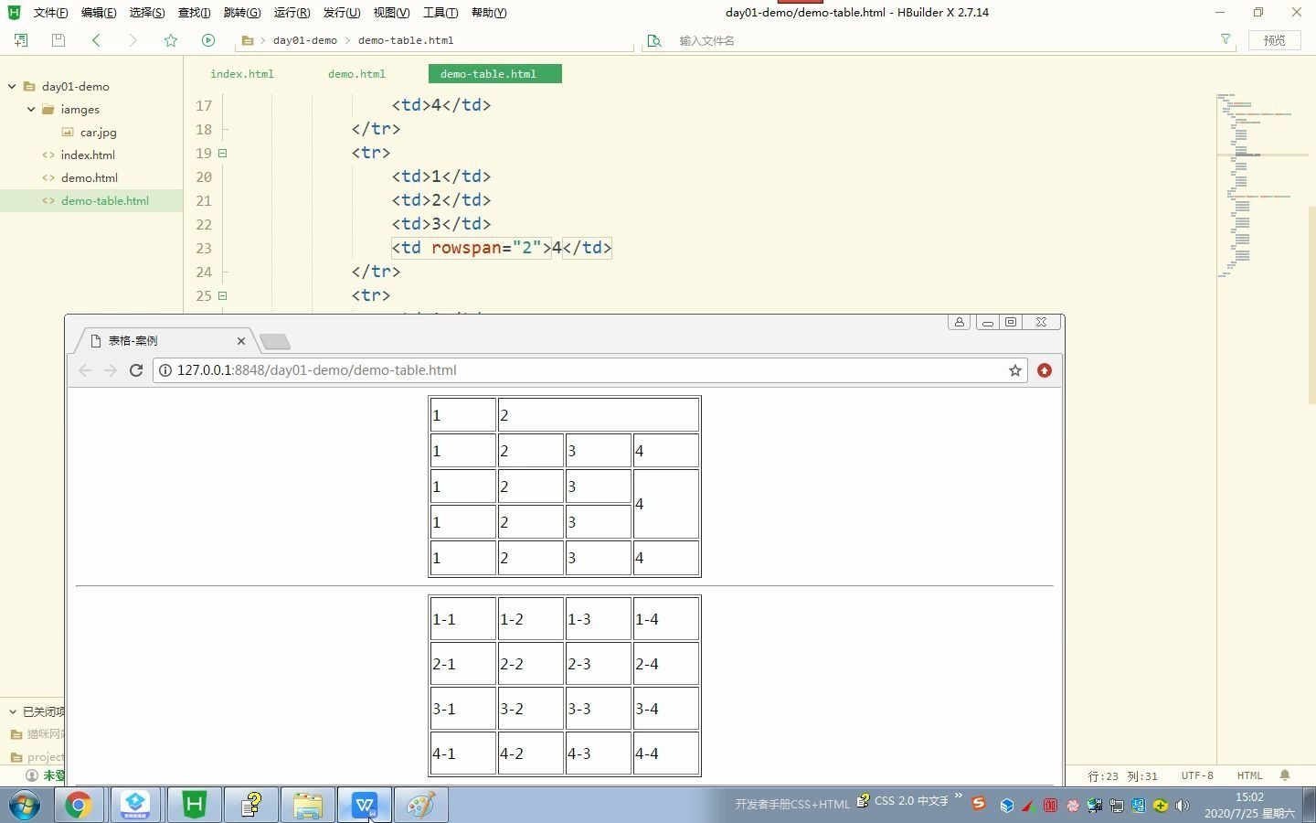Viewport: 1316px width, 823px height.
Task: Open the 帮助(Y) menu
Action: tap(489, 13)
